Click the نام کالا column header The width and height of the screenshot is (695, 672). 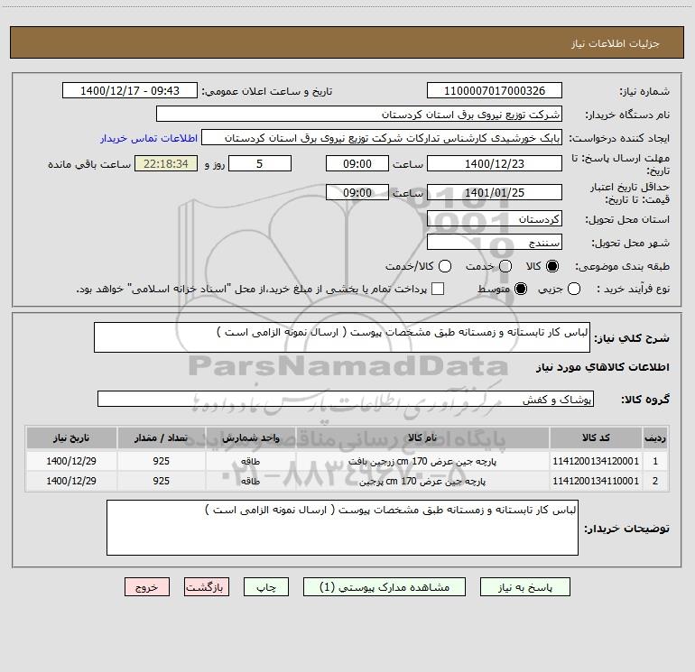pyautogui.click(x=422, y=438)
